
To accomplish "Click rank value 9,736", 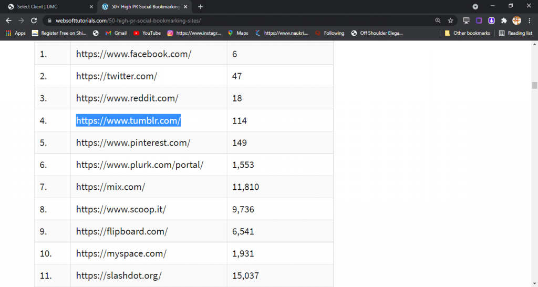I will pos(243,209).
